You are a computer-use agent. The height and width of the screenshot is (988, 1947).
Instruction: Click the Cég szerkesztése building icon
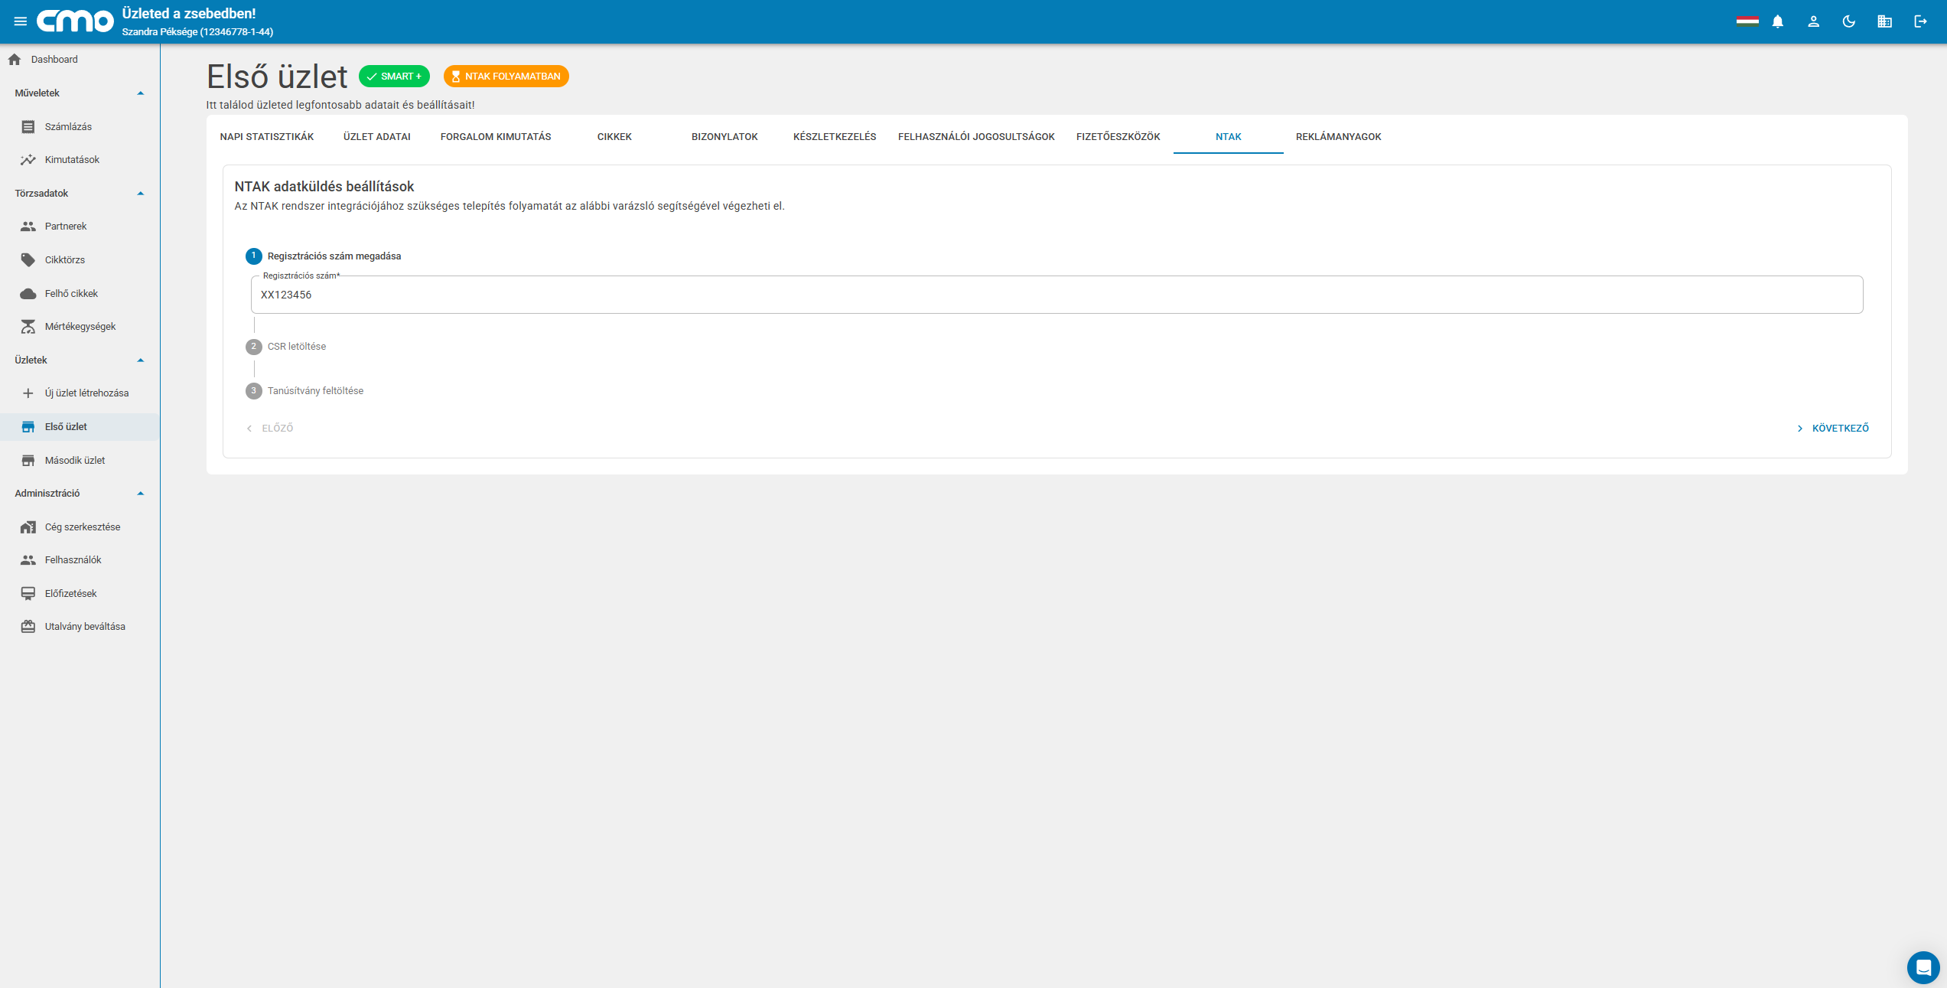[28, 527]
